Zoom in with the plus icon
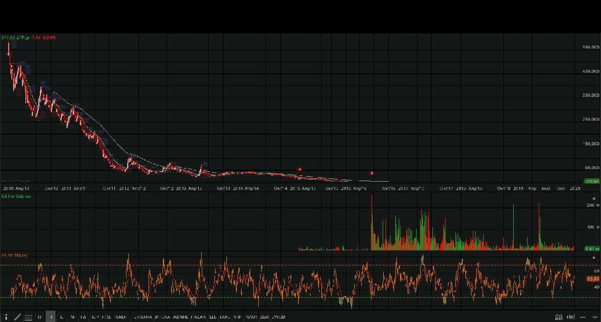601x322 pixels. pos(594,317)
